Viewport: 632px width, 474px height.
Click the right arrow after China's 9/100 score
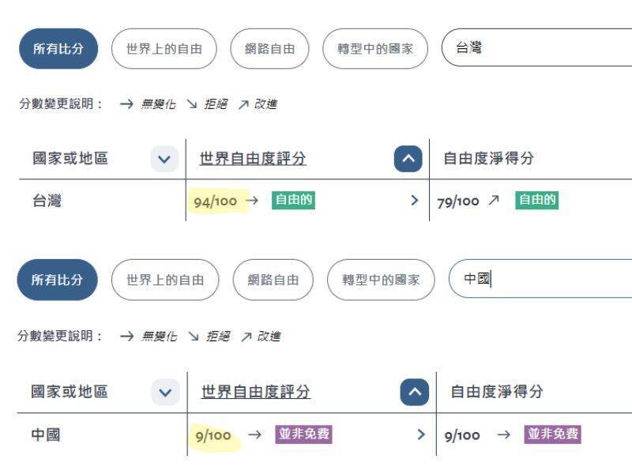pos(253,434)
